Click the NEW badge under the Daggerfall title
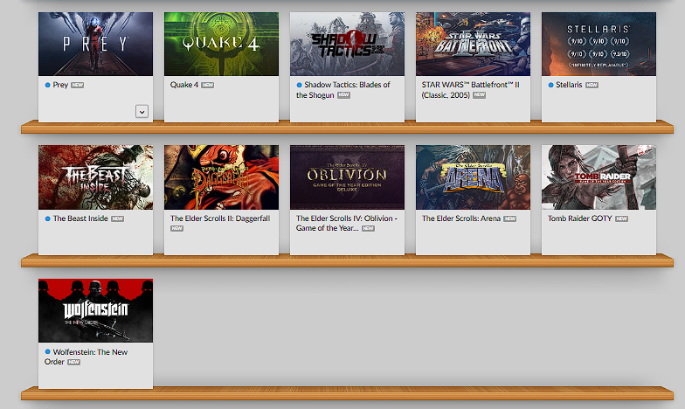This screenshot has width=685, height=409. pos(176,229)
